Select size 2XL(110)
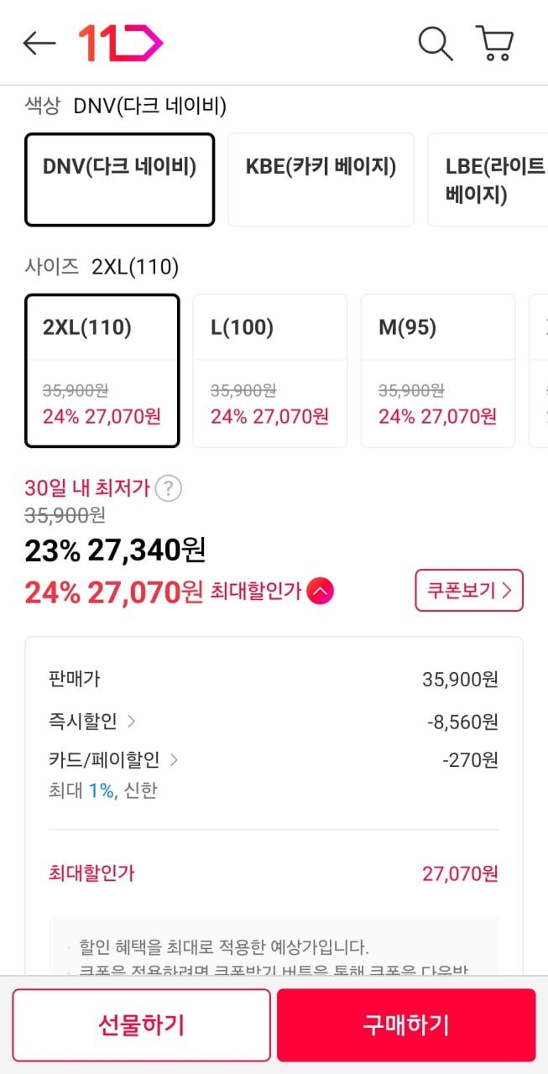 (x=102, y=371)
